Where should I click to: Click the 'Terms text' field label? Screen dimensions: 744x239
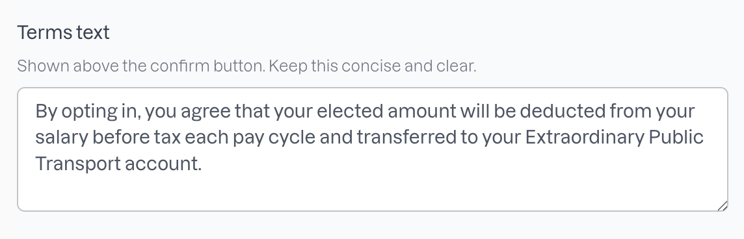point(64,32)
